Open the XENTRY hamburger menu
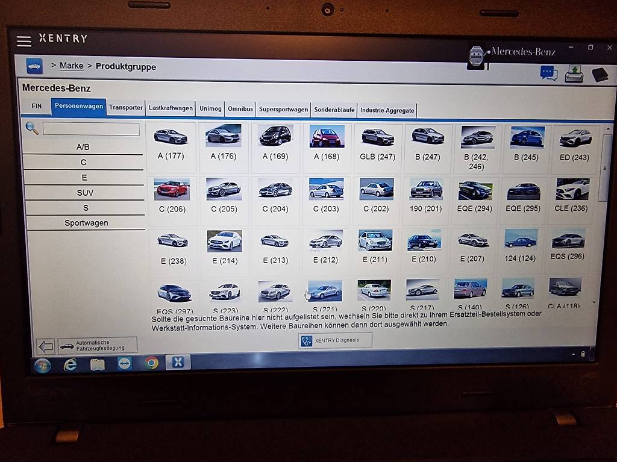The height and width of the screenshot is (462, 617). (x=24, y=41)
